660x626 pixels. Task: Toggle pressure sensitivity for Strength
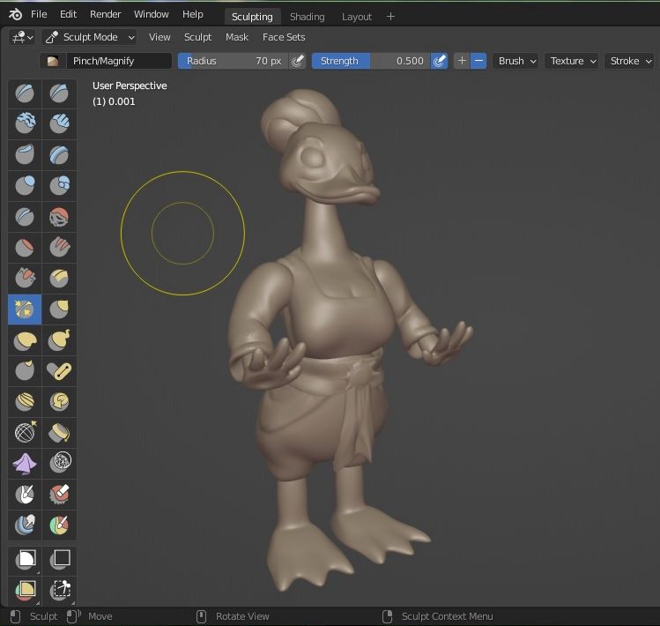[438, 61]
